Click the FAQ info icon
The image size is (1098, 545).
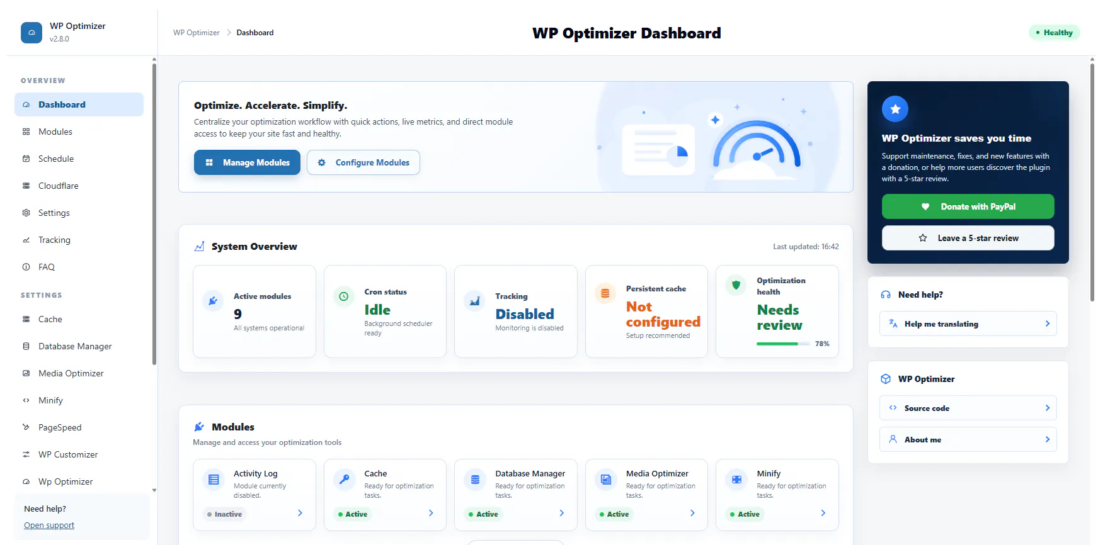[x=26, y=267]
